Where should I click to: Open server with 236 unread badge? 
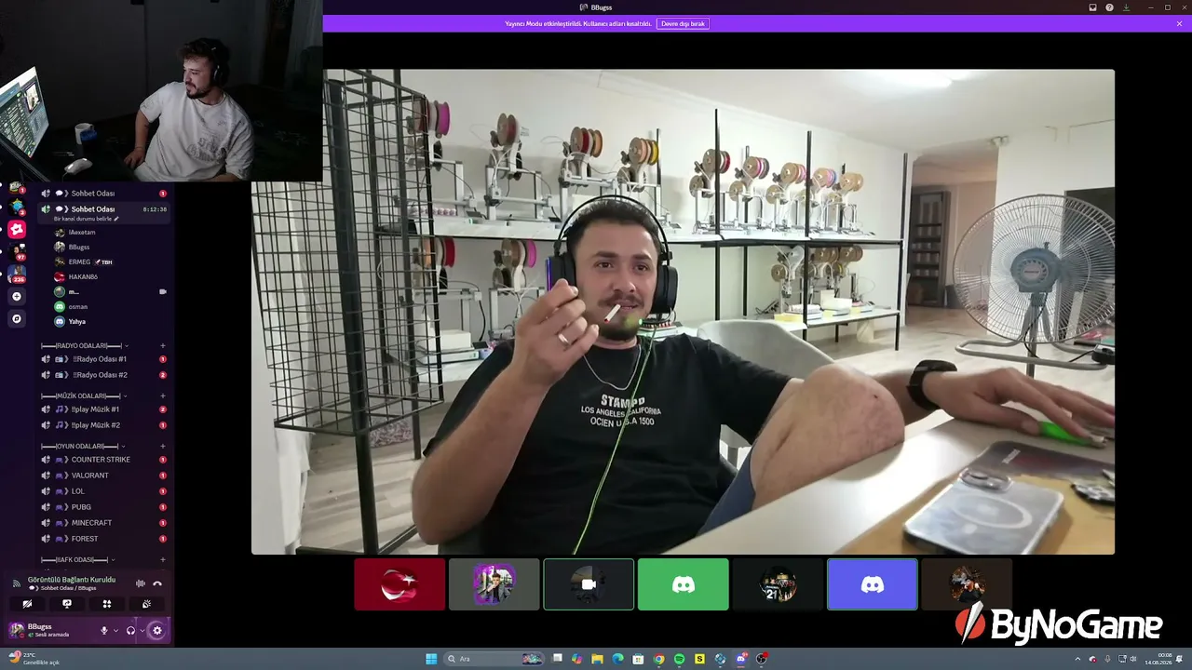pos(17,274)
